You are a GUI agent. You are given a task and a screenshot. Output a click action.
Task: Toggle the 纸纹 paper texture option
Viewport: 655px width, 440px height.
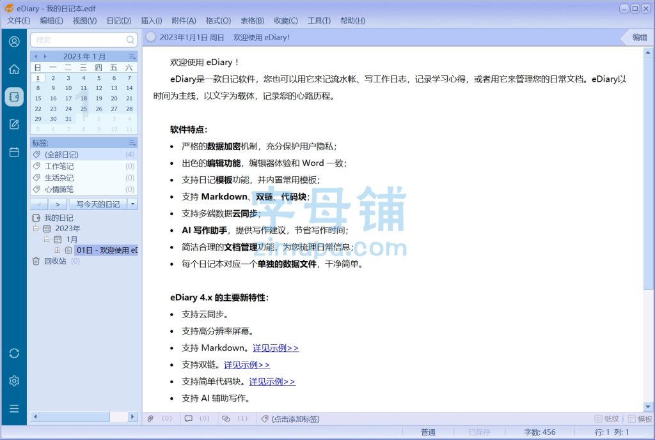point(607,419)
